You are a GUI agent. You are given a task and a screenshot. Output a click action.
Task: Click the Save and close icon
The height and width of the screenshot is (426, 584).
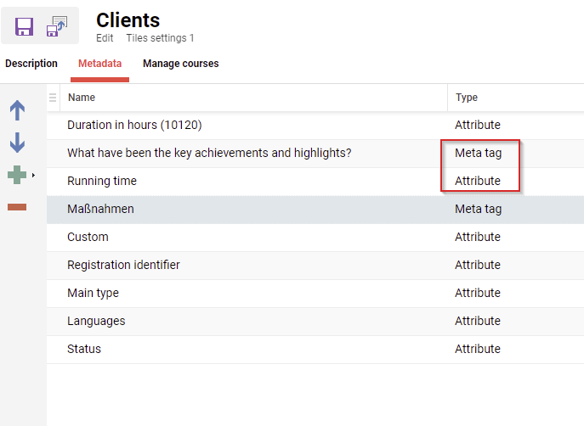57,26
